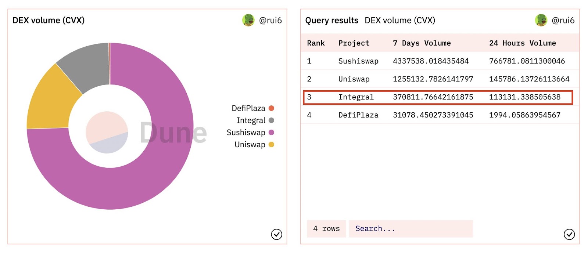Click the avatar icon in the chart panel
588x253 pixels.
[248, 20]
